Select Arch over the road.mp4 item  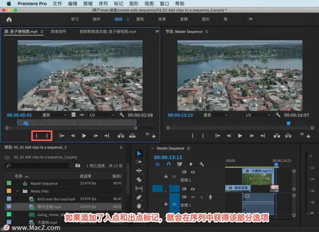63,199
